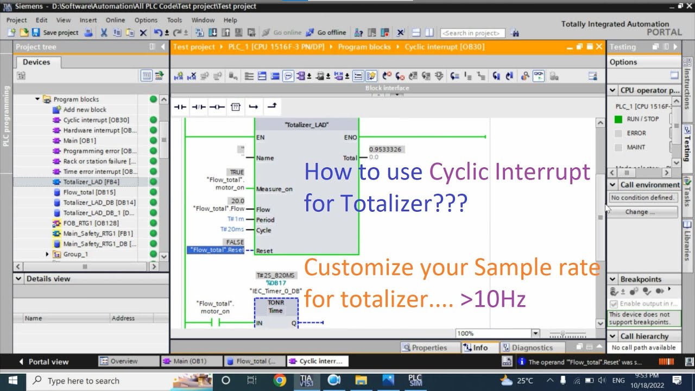
Task: Open the Online menu
Action: [115, 20]
